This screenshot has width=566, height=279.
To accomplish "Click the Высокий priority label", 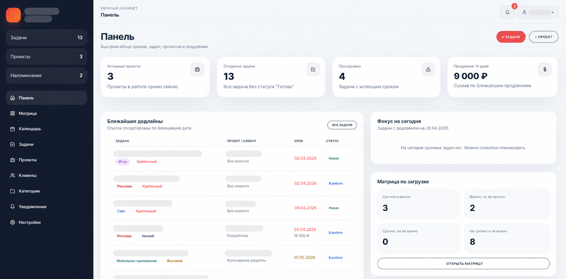I will coord(175,261).
